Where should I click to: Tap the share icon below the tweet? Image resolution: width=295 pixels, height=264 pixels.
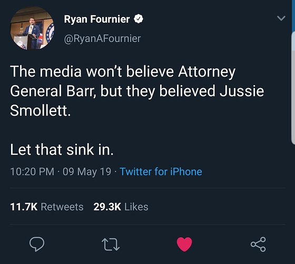pos(258,244)
